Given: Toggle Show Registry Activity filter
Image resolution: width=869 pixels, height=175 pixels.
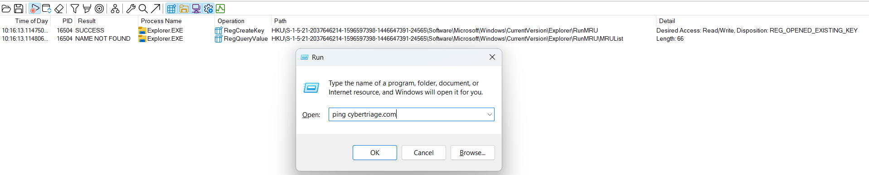Looking at the screenshot, I should pyautogui.click(x=171, y=9).
